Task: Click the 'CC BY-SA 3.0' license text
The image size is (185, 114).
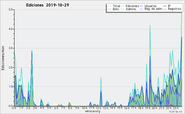Action: click(175, 112)
